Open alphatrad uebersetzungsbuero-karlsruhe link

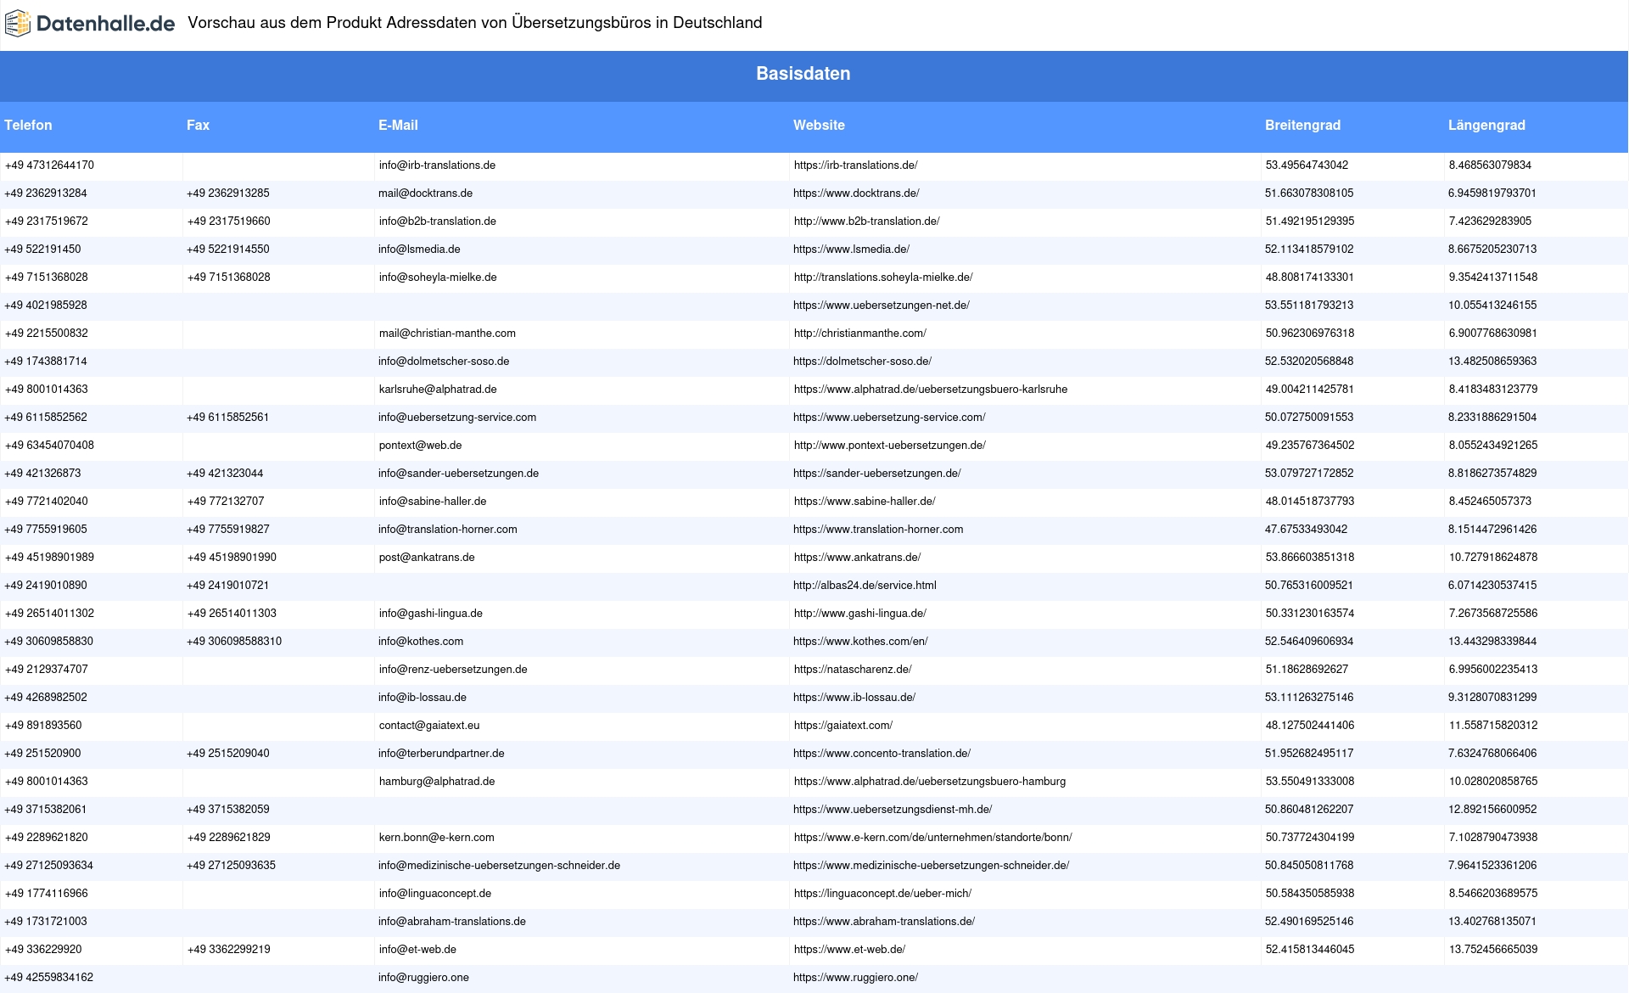(931, 390)
